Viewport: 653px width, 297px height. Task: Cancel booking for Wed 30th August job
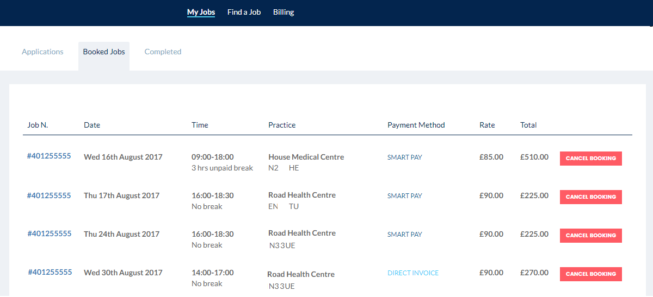coord(591,274)
